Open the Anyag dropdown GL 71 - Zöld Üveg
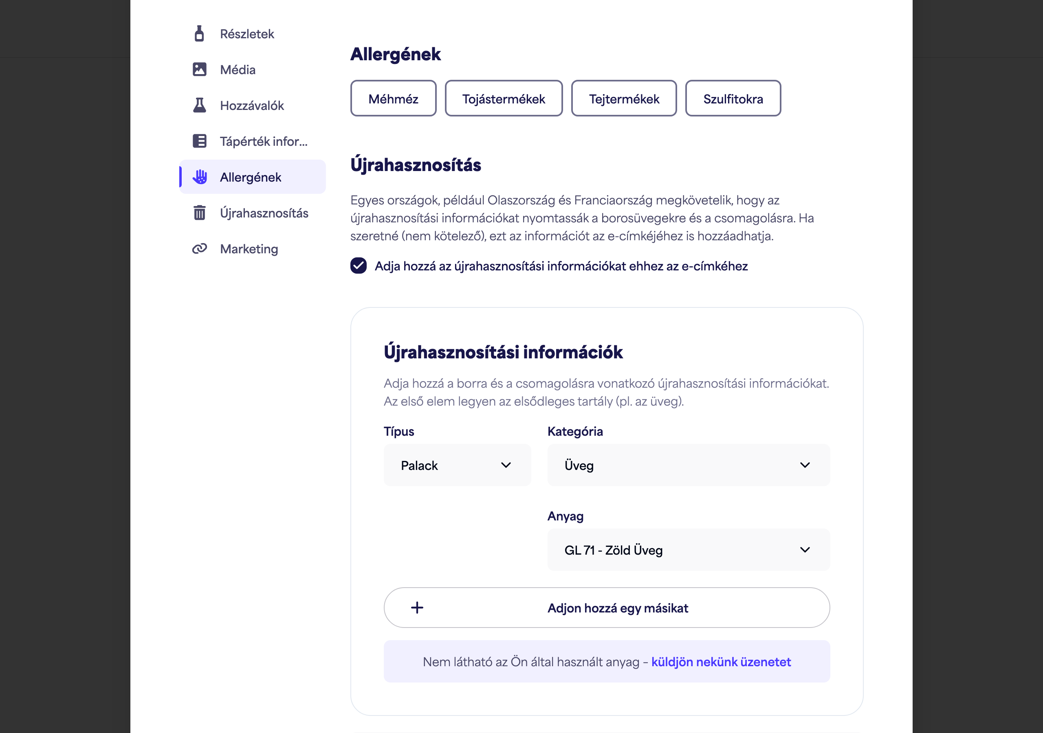This screenshot has width=1043, height=733. [689, 550]
